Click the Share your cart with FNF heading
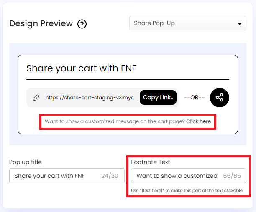The height and width of the screenshot is (212, 256). tap(81, 68)
